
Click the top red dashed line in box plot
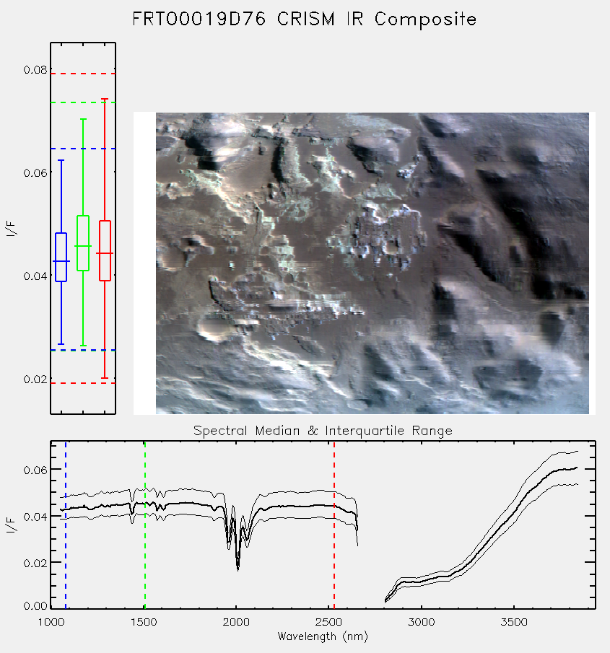click(x=83, y=74)
